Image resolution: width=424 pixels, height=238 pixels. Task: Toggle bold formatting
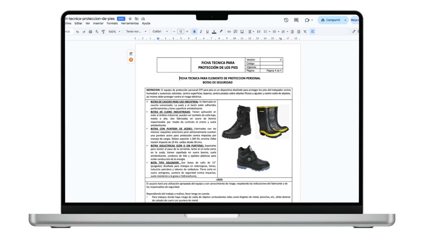(x=194, y=31)
